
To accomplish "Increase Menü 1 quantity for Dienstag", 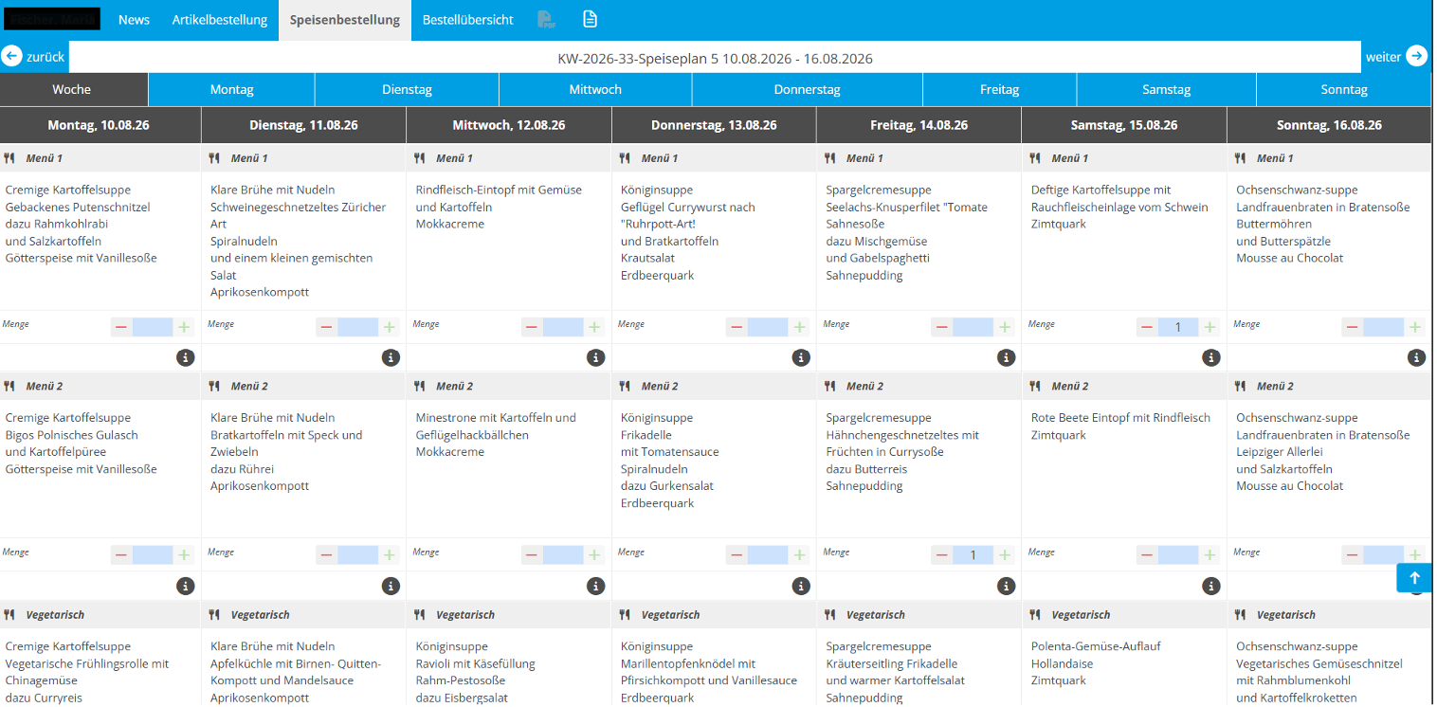I will coord(389,327).
